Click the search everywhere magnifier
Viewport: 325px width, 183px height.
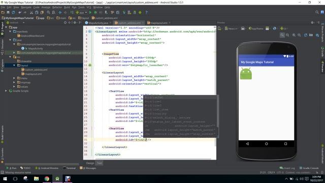[317, 12]
